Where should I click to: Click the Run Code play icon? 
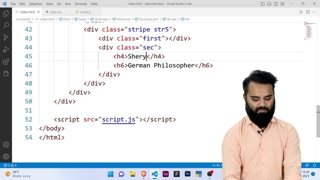coord(301,12)
